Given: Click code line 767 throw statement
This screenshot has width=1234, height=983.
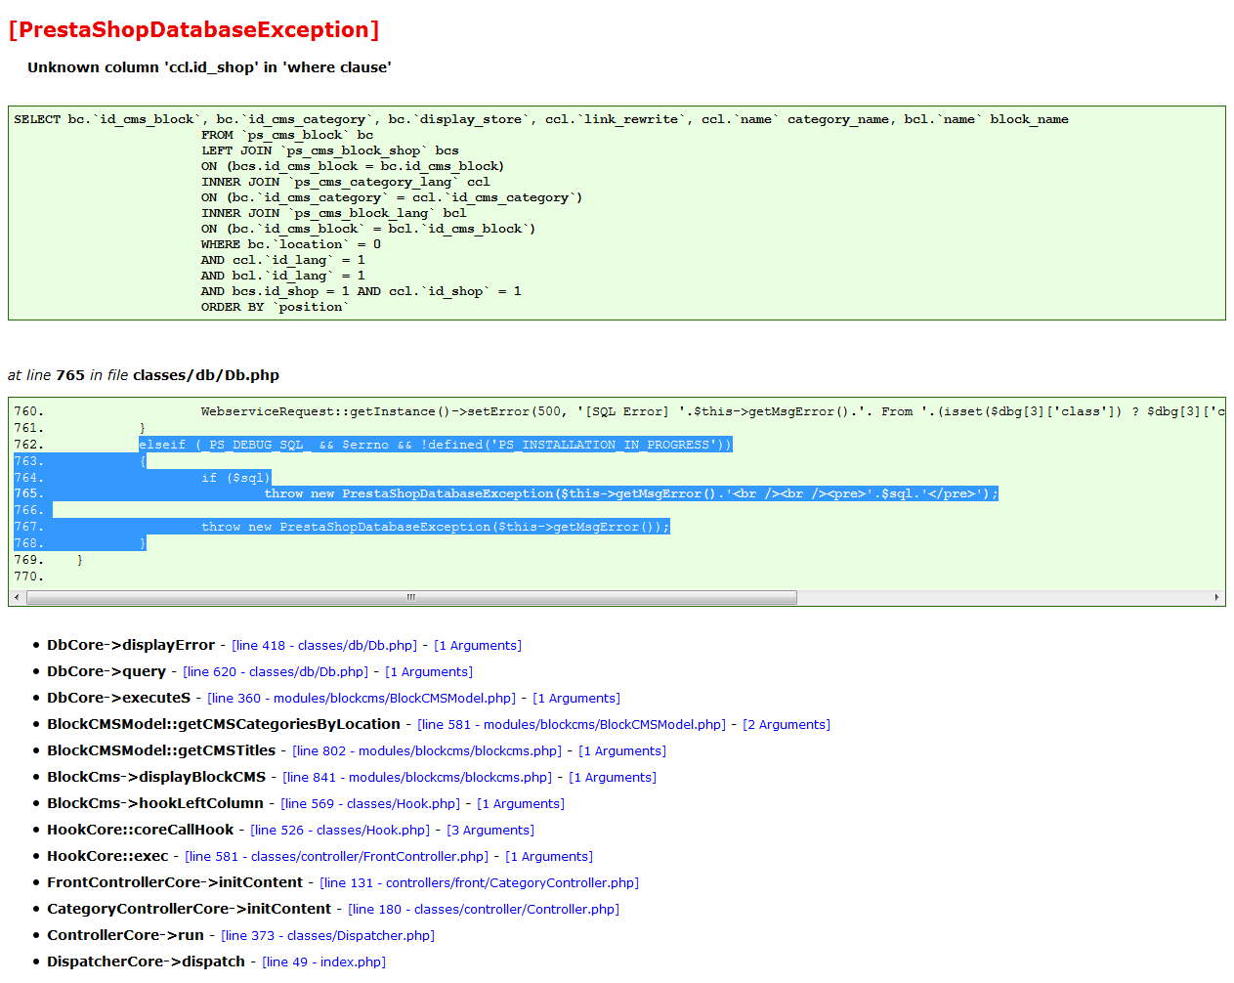Looking at the screenshot, I should [436, 528].
